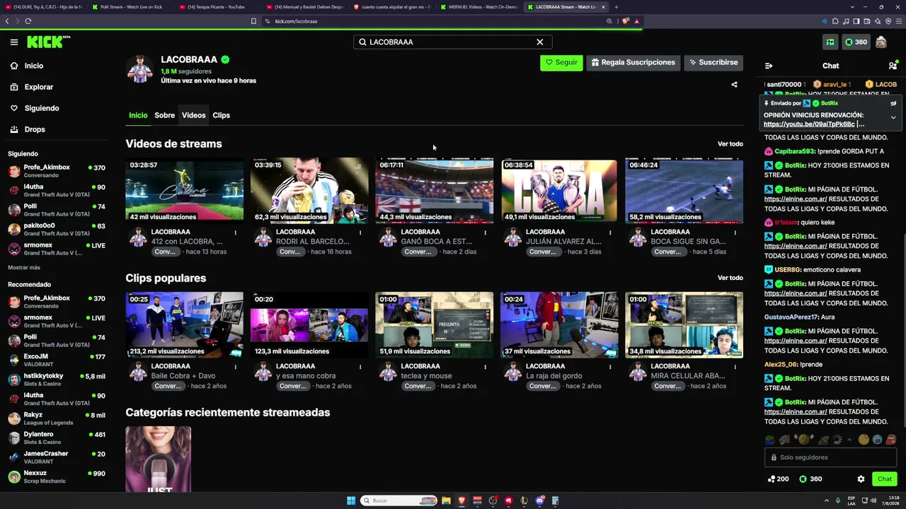Image resolution: width=906 pixels, height=509 pixels.
Task: Open the 'BOCA SIGUE SIN GA...' video thumbnail
Action: click(684, 190)
